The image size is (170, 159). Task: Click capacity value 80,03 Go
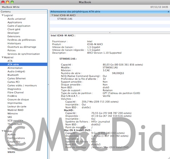[123, 65]
